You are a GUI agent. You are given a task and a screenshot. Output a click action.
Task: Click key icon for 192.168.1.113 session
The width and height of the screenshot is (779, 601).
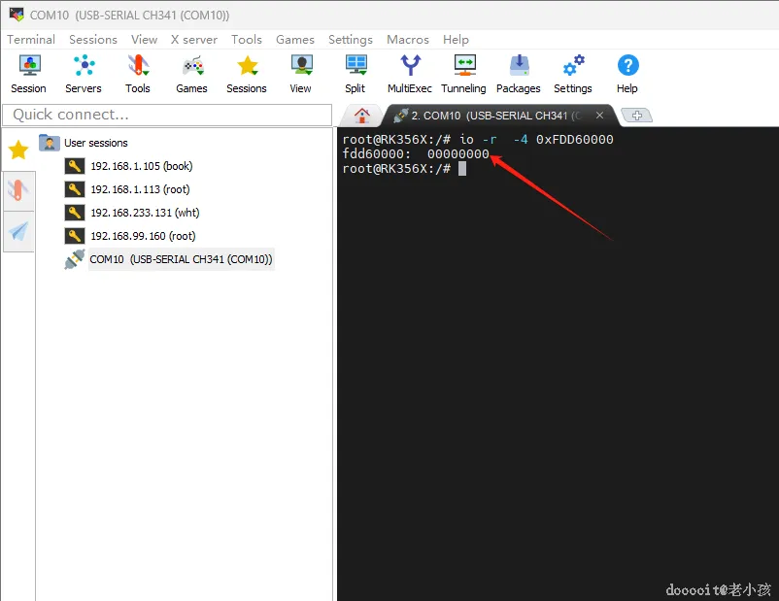coord(75,189)
